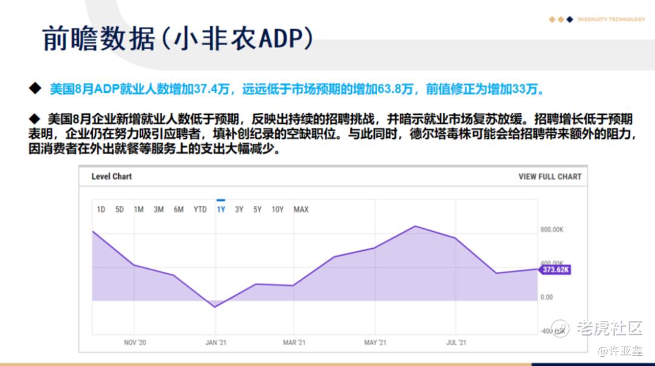This screenshot has width=655, height=366.
Task: Click the NOV '20 axis label
Action: 135,342
